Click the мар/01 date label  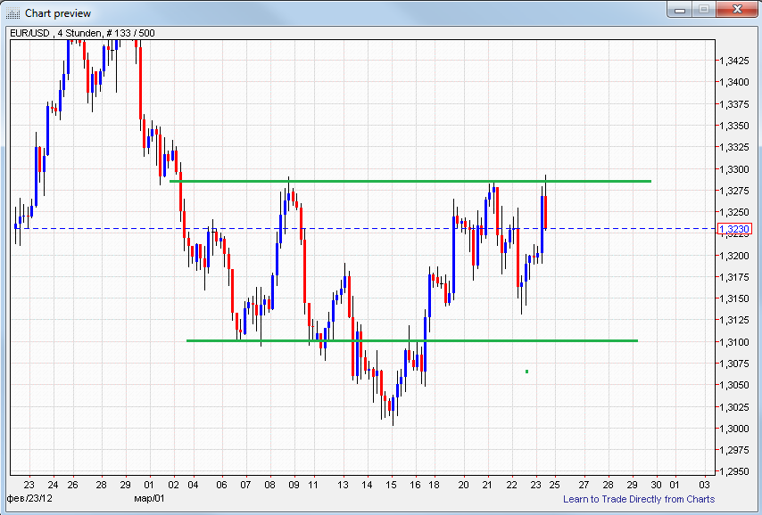pyautogui.click(x=149, y=498)
